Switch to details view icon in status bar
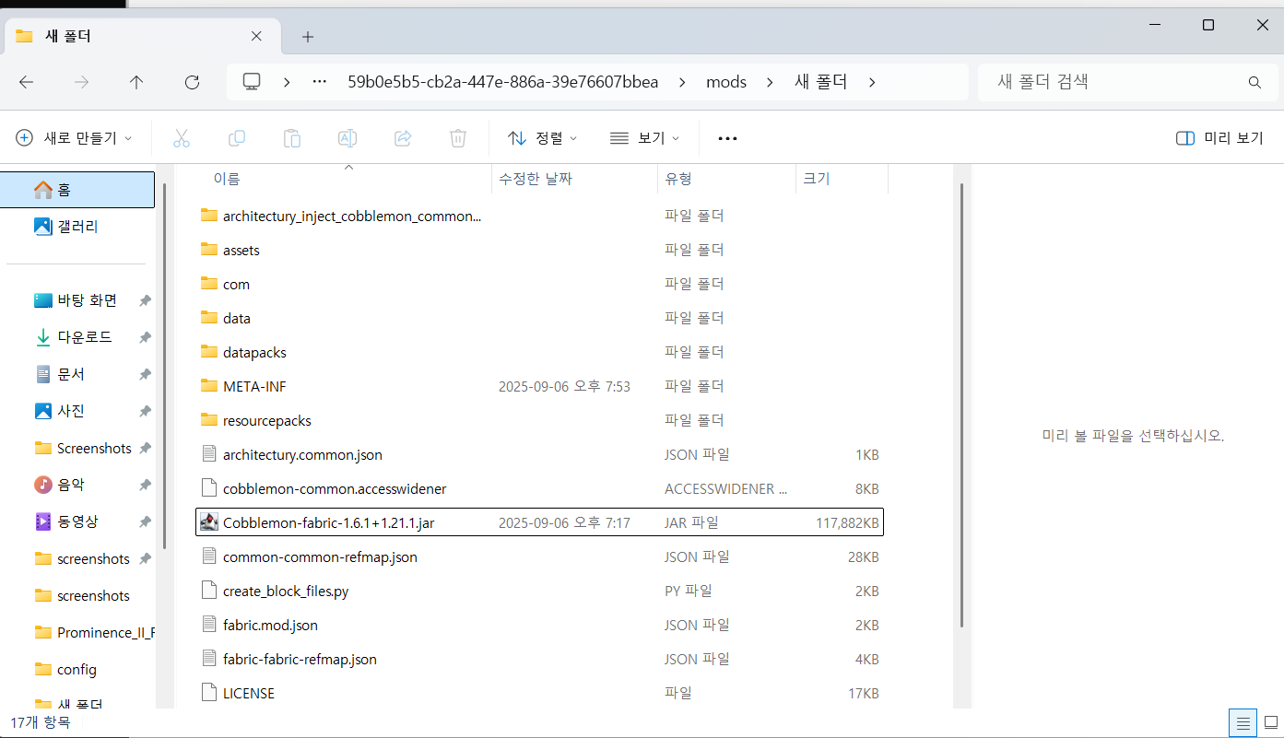Screen dimensions: 1284x738 coord(1243,722)
